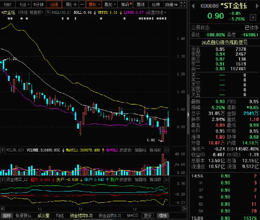Close the VOL indicator panel
Viewport: 260px width, 220px height.
(167, 150)
